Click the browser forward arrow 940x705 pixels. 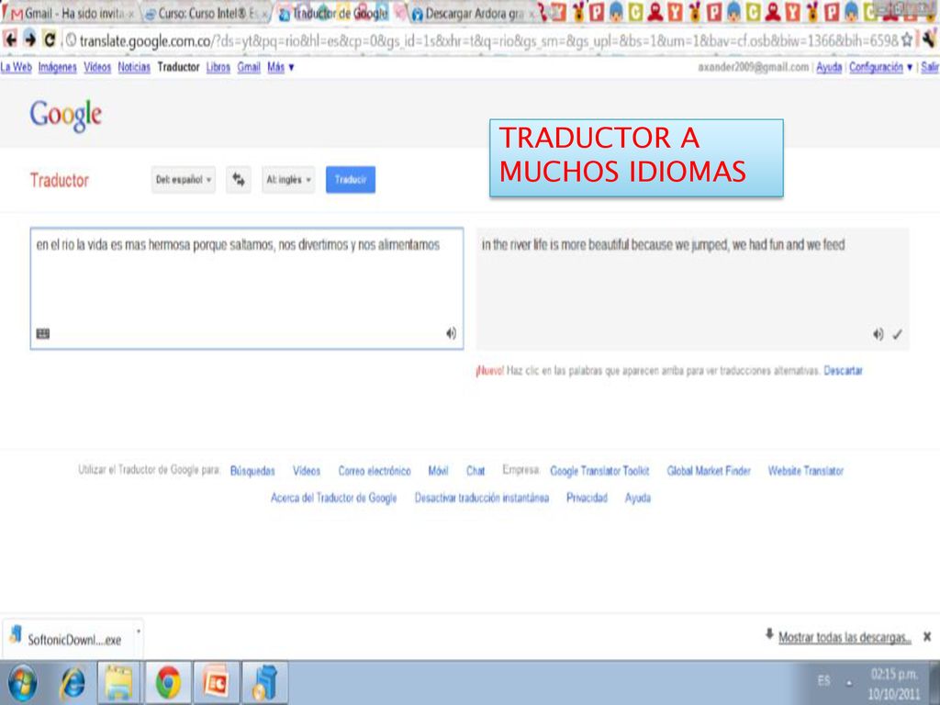[30, 39]
